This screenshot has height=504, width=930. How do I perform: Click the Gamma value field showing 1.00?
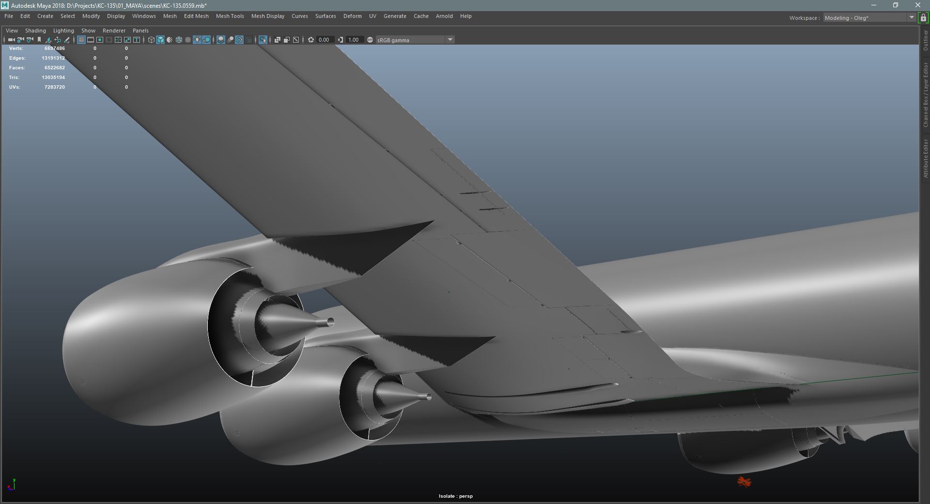(354, 40)
